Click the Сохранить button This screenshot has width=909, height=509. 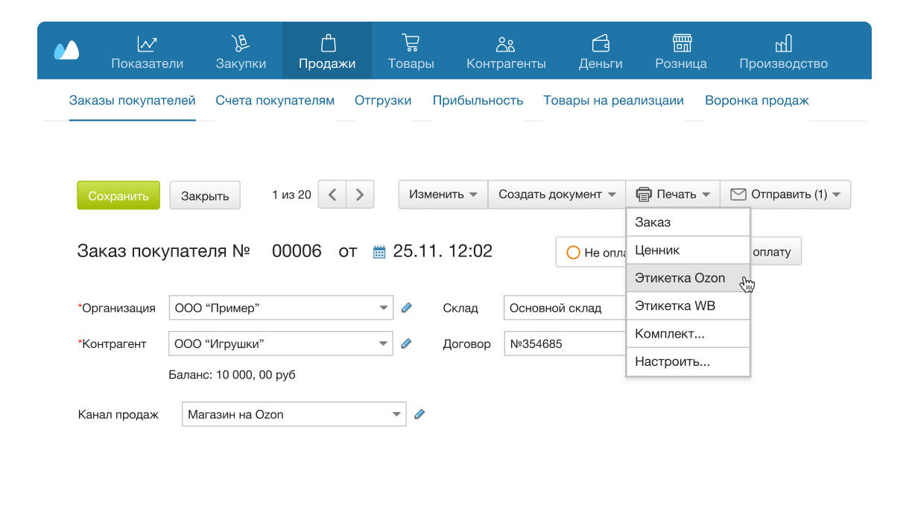coord(118,195)
